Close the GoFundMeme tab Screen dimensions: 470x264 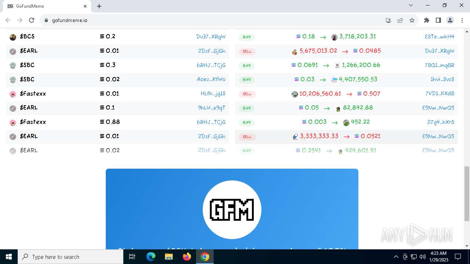(x=85, y=6)
